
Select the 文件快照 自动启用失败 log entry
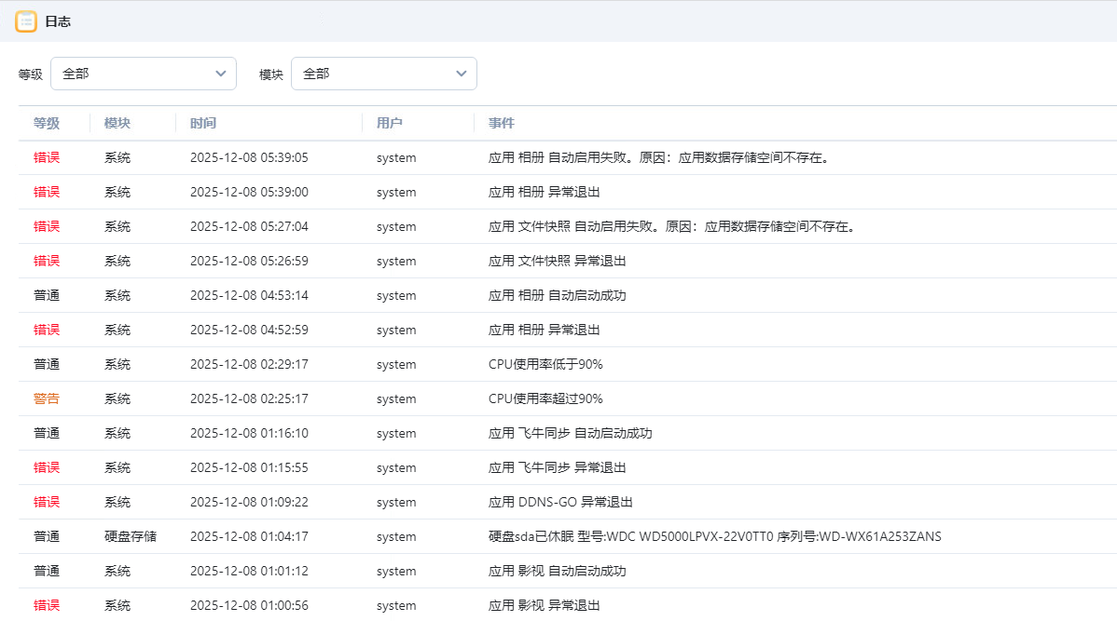(x=671, y=226)
